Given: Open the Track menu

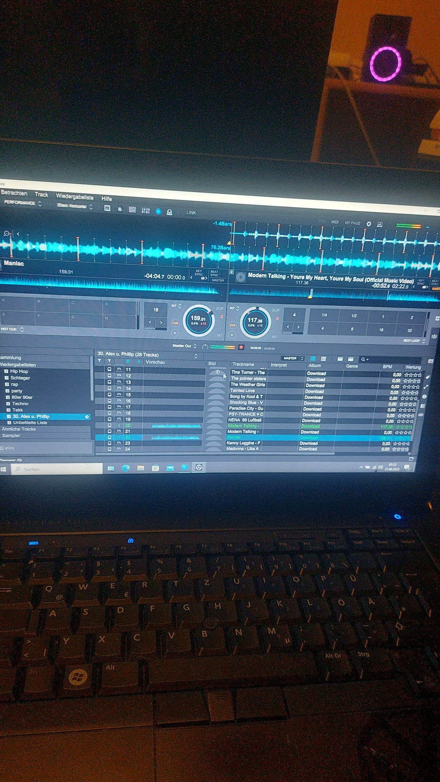Looking at the screenshot, I should pyautogui.click(x=41, y=195).
